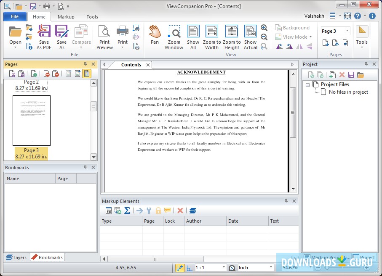Viewport: 382px width, 276px height.
Task: Collapse the Project Files tree node
Action: point(307,85)
